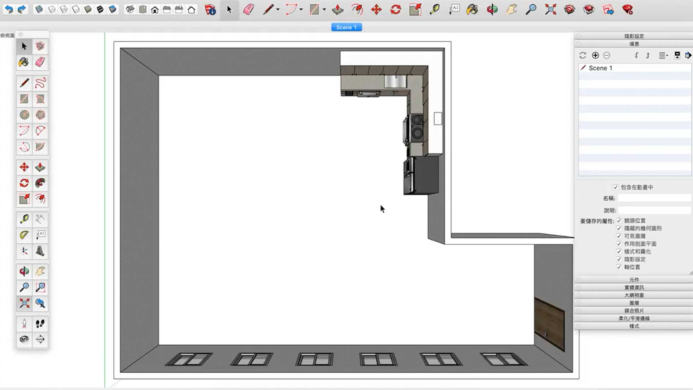Image resolution: width=693 pixels, height=390 pixels.
Task: Expand the 圖層 panel section
Action: point(634,303)
